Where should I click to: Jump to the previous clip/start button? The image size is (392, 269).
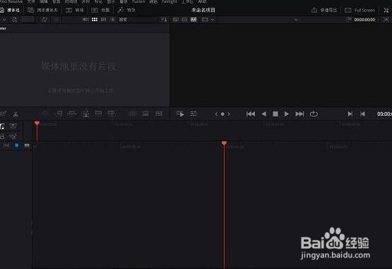251,114
